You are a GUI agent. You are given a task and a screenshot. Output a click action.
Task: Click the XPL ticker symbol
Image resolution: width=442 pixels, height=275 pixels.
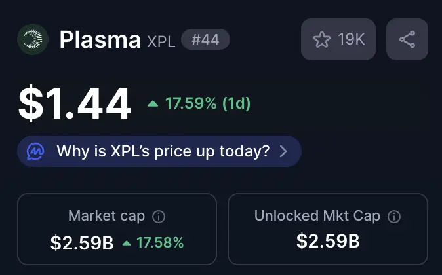point(161,42)
